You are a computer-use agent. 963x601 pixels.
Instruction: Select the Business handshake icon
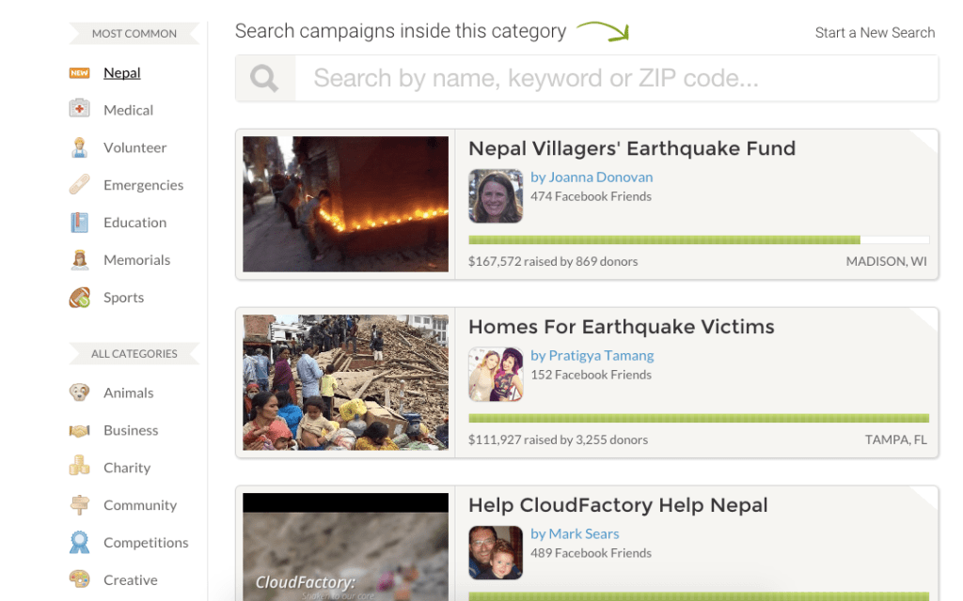click(80, 430)
